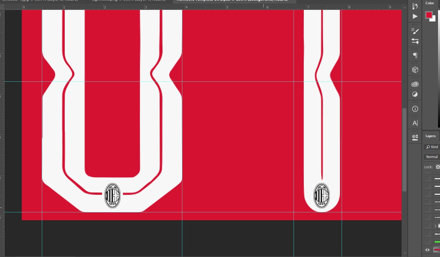Select the green layer thumbnail
Viewport: 440px width, 257px height.
(x=437, y=242)
